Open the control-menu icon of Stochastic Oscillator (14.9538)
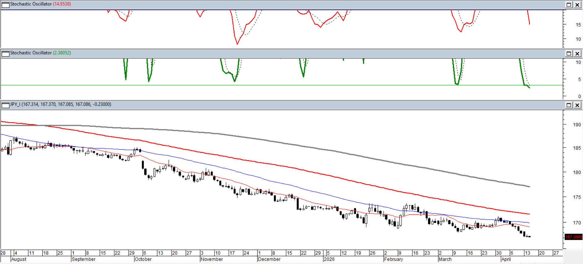The image size is (583, 264). pos(5,5)
